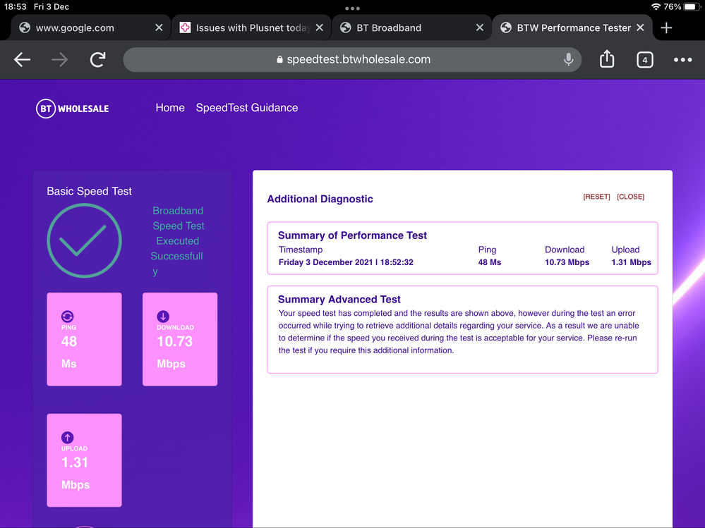The width and height of the screenshot is (705, 528).
Task: Open the share sheet icon
Action: click(607, 60)
